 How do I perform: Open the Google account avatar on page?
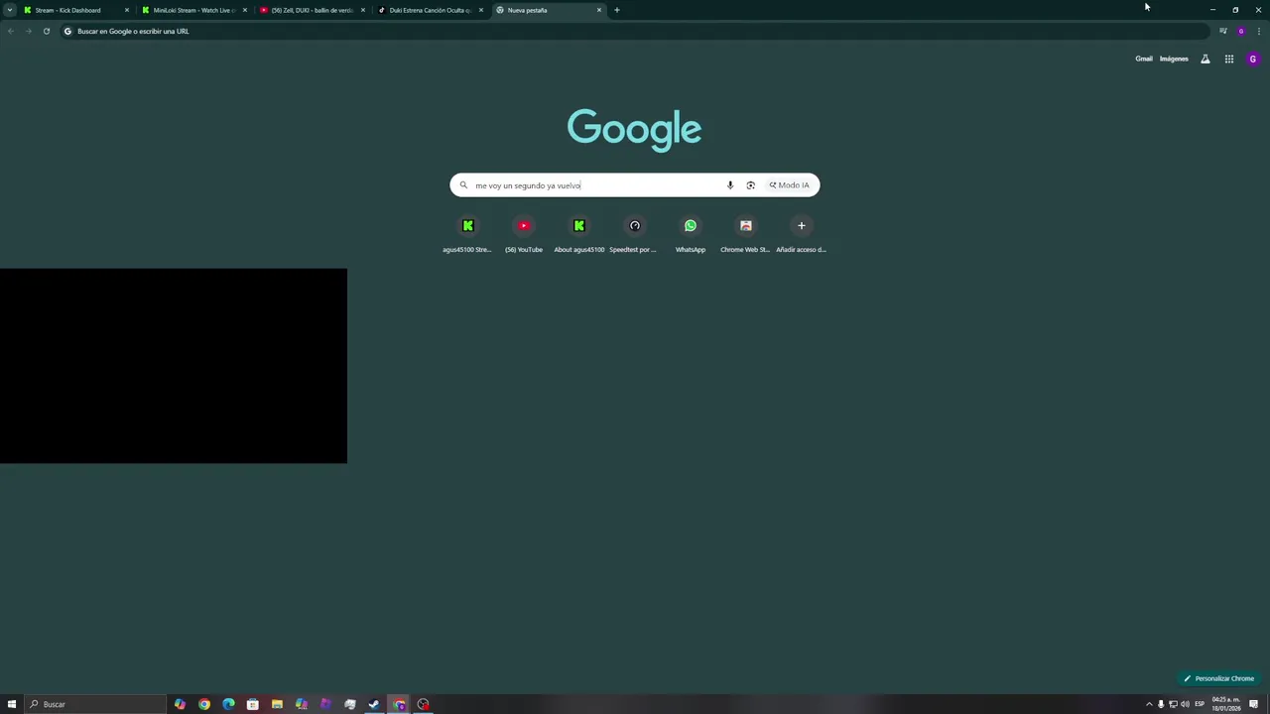coord(1253,59)
